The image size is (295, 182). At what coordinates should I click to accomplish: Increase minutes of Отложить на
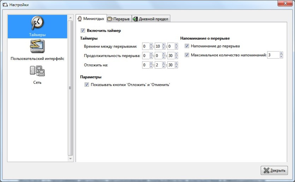[x=164, y=63]
